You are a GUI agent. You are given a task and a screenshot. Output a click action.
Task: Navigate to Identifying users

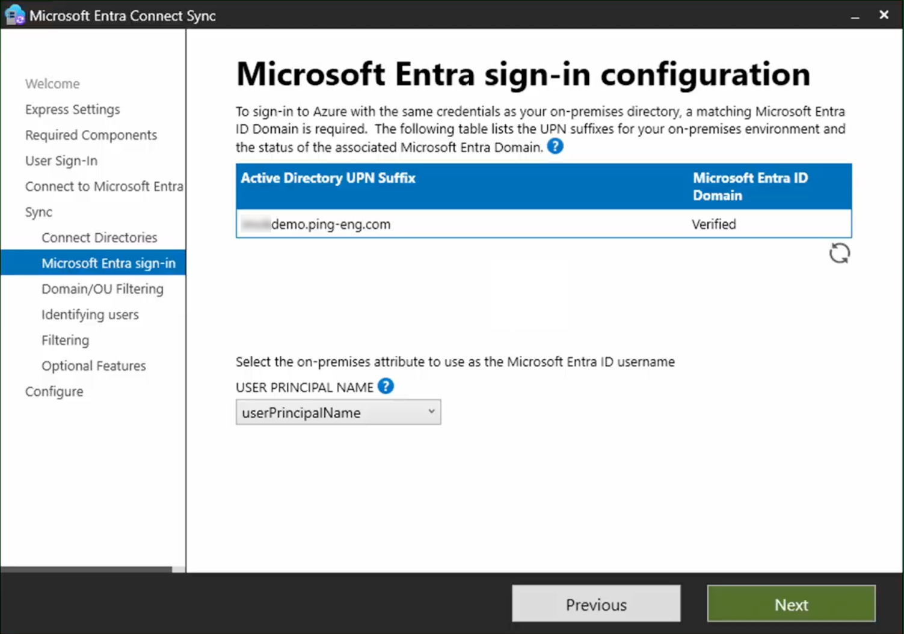(90, 314)
